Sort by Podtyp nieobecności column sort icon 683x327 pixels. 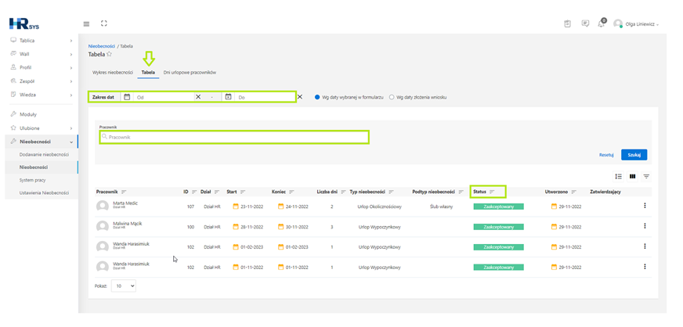[x=461, y=192]
